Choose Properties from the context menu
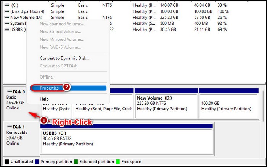The height and width of the screenshot is (167, 267). [68, 88]
